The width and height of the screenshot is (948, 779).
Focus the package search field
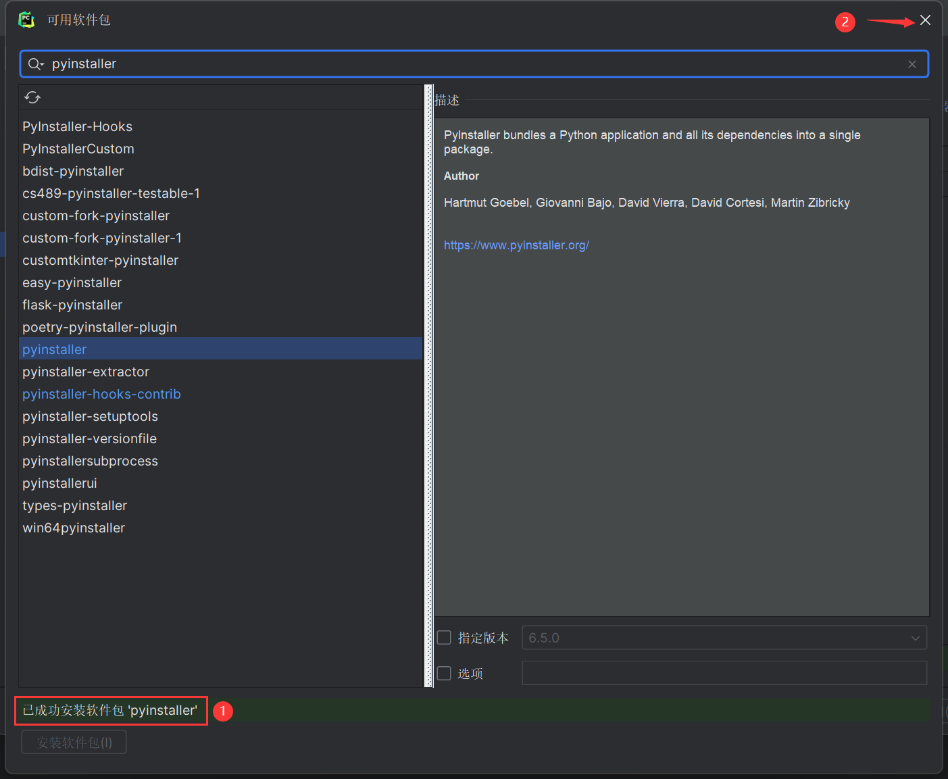tap(474, 64)
